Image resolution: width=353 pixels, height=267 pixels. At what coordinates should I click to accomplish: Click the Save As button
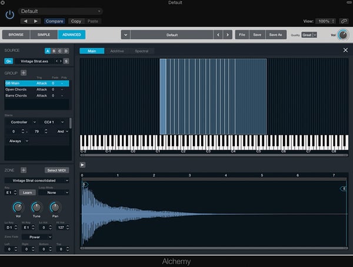pos(275,35)
